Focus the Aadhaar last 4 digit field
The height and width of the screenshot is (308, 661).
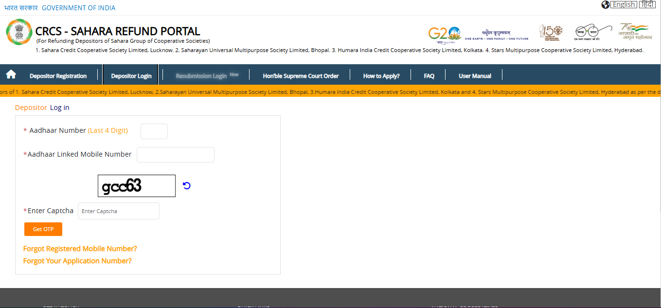pyautogui.click(x=154, y=131)
